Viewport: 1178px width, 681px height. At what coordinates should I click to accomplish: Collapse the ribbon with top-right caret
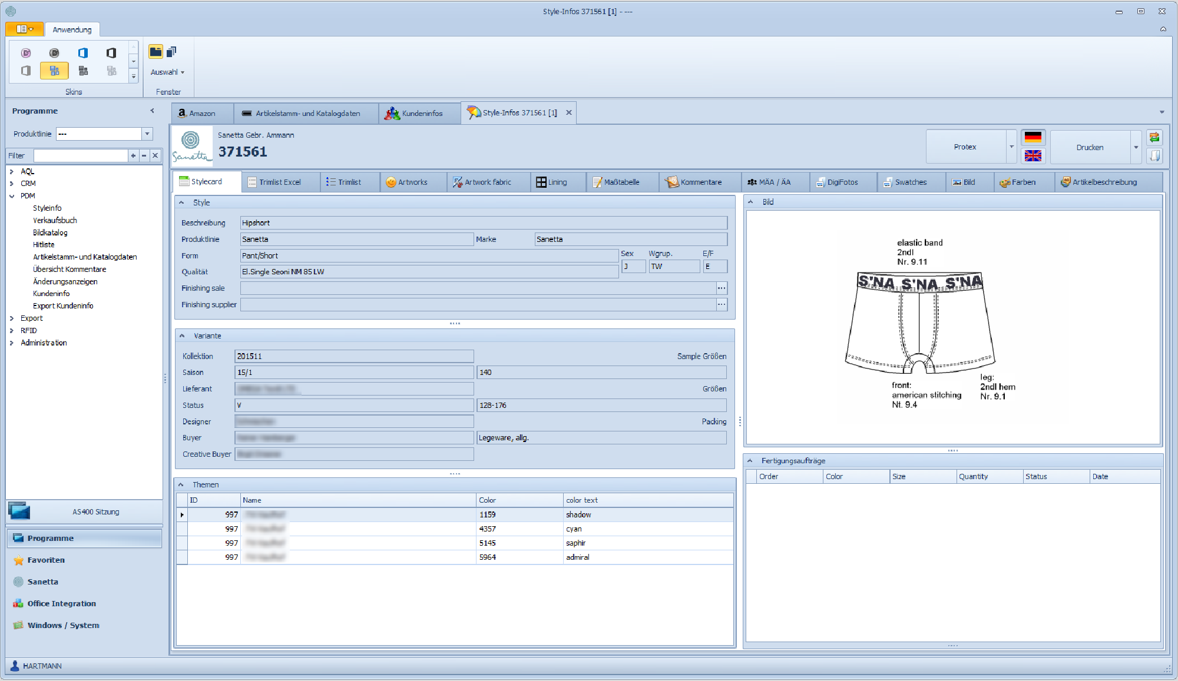click(1163, 29)
